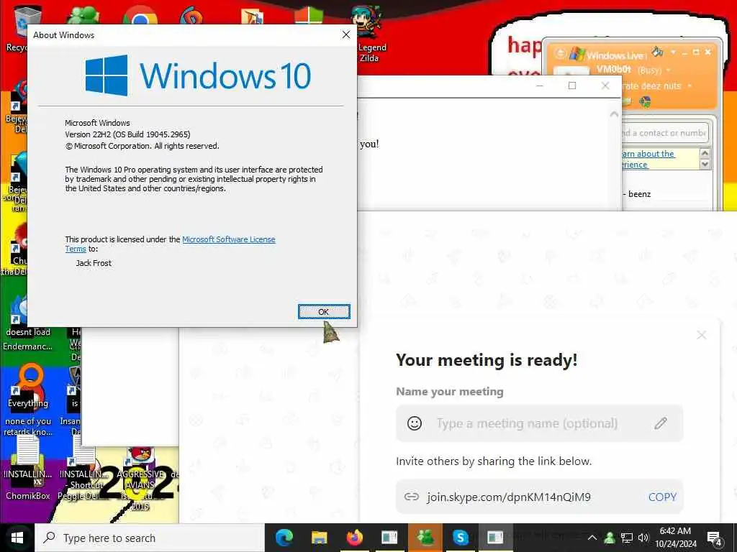Open the personal message dropdown in Messenger

pyautogui.click(x=689, y=86)
